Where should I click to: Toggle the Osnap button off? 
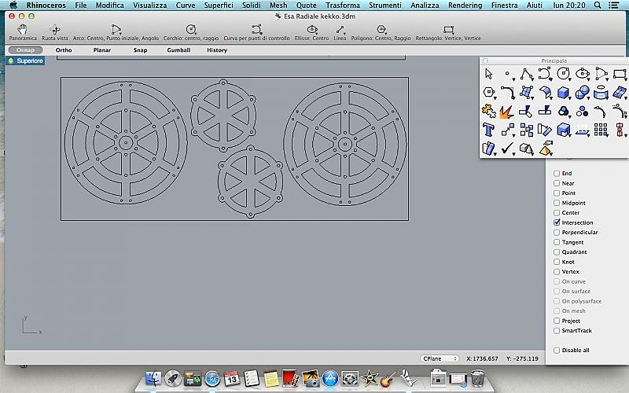point(25,50)
